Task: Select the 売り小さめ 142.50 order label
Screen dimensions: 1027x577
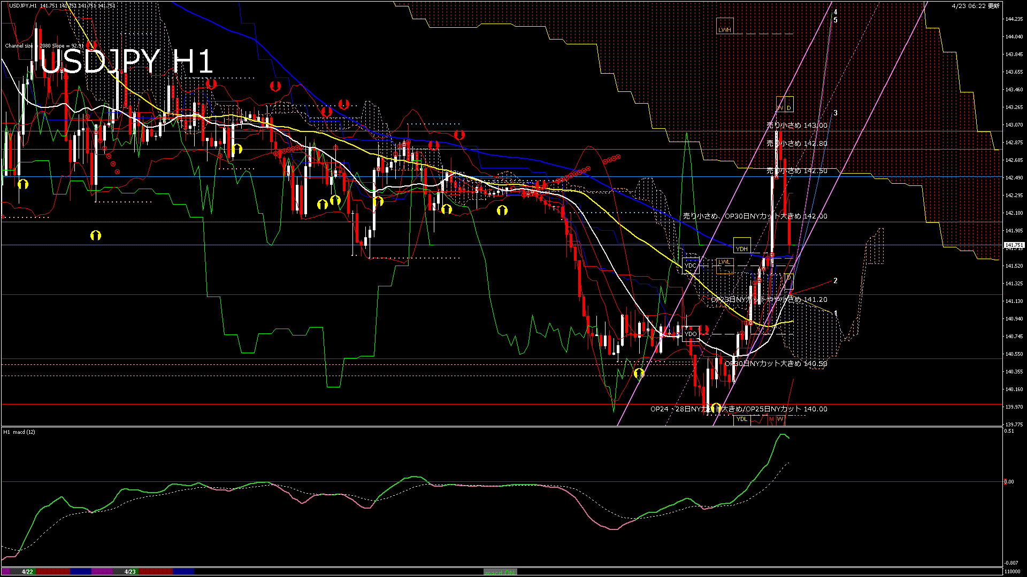Action: pyautogui.click(x=796, y=171)
